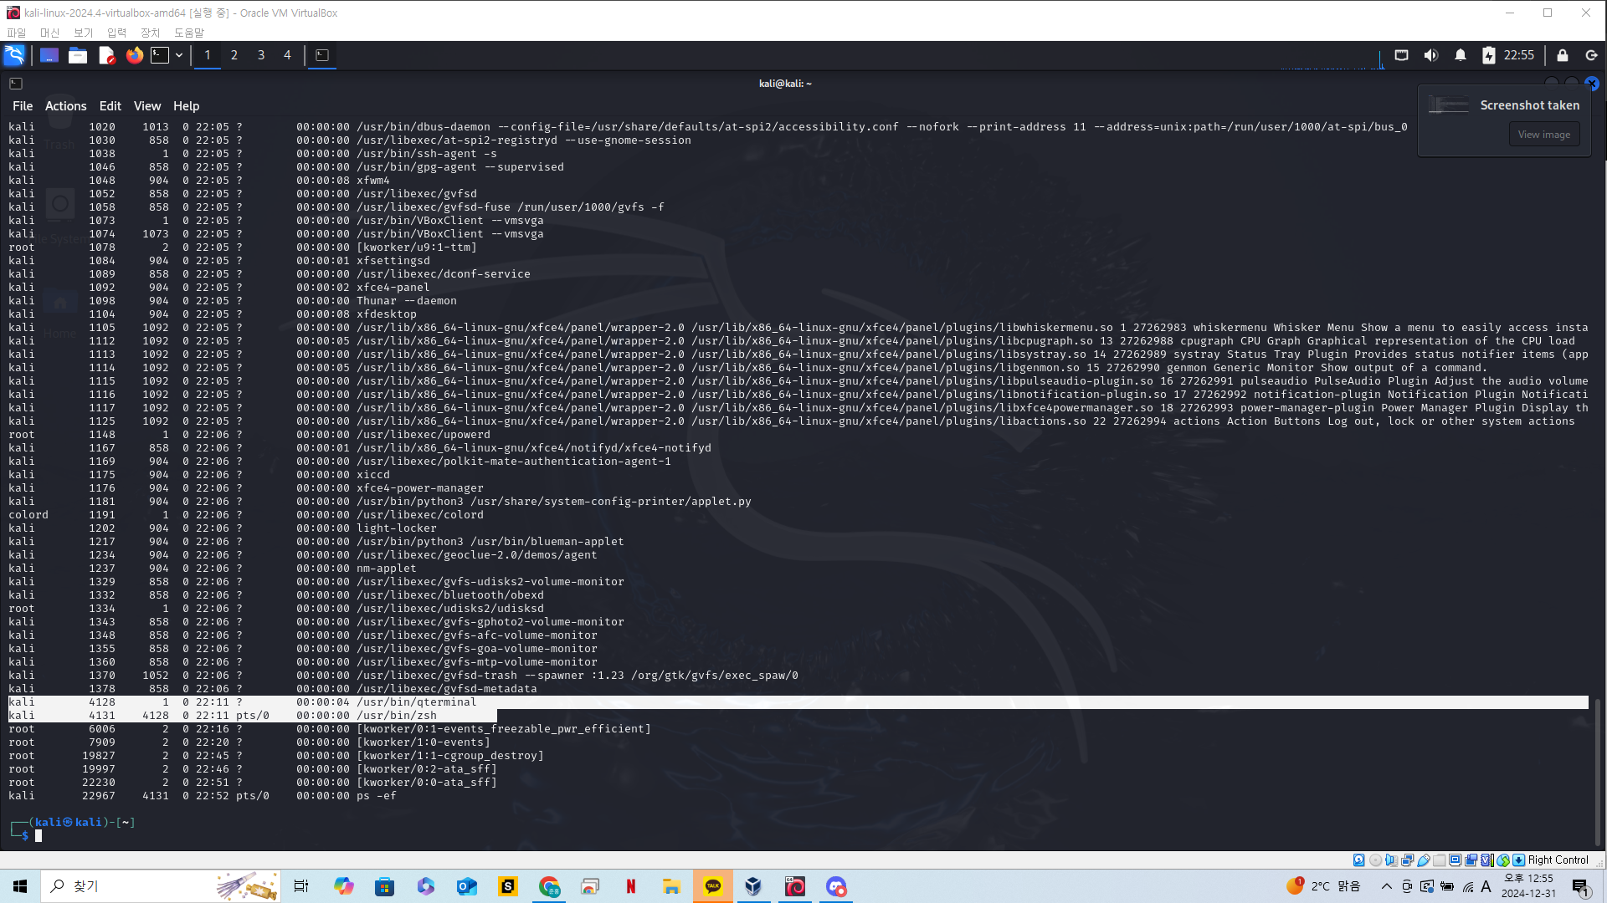Switch to workspace 3
The height and width of the screenshot is (903, 1607).
[261, 55]
